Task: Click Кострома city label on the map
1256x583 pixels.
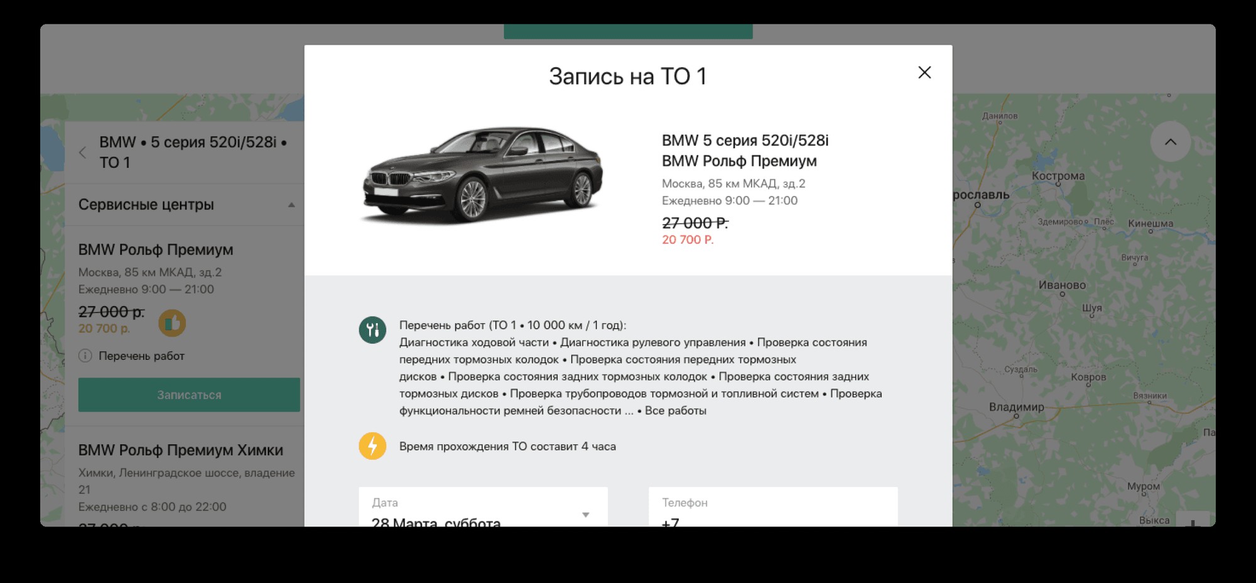Action: coord(1058,176)
